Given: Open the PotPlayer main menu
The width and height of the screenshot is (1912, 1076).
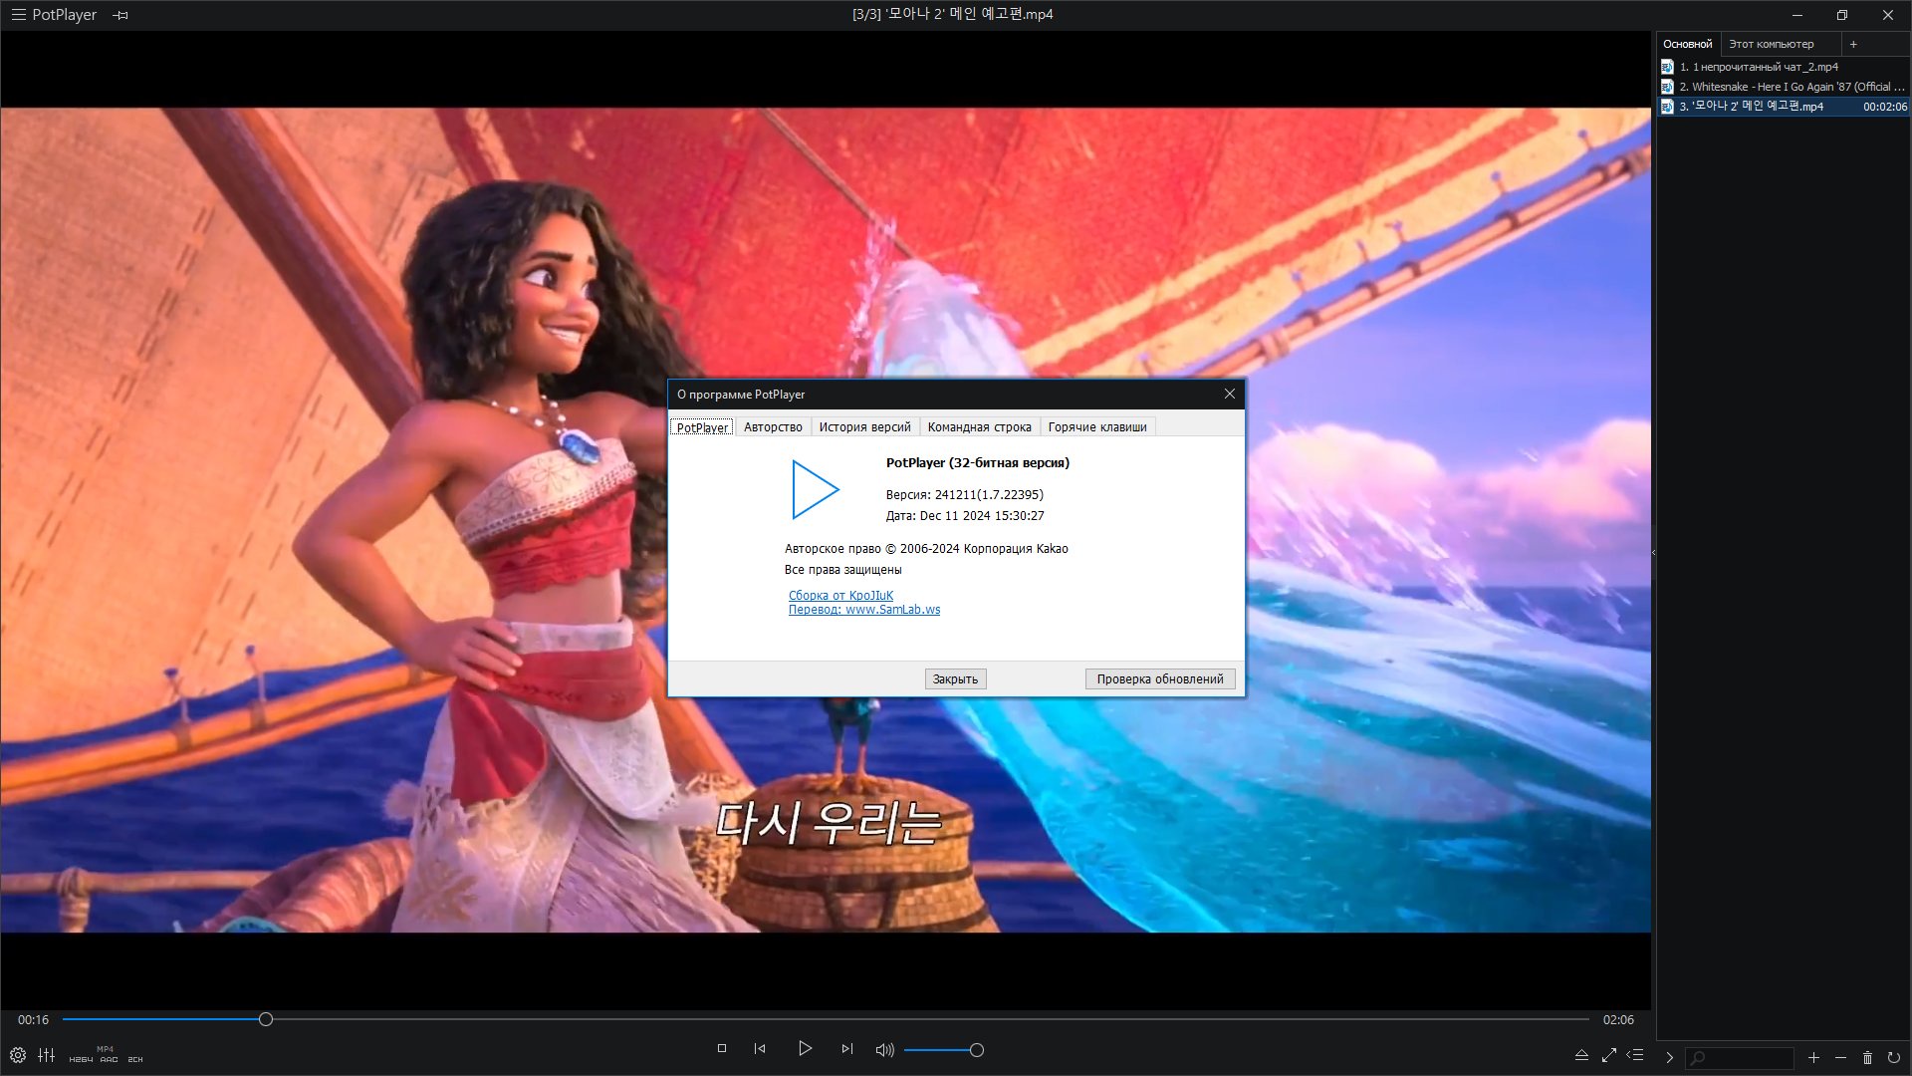Looking at the screenshot, I should coord(54,15).
